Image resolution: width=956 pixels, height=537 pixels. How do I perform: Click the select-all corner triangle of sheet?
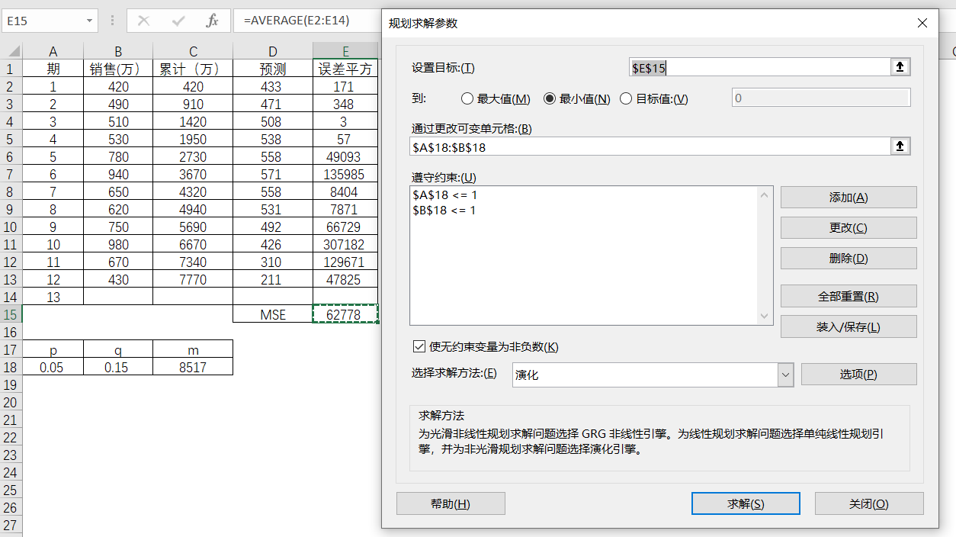(x=11, y=51)
